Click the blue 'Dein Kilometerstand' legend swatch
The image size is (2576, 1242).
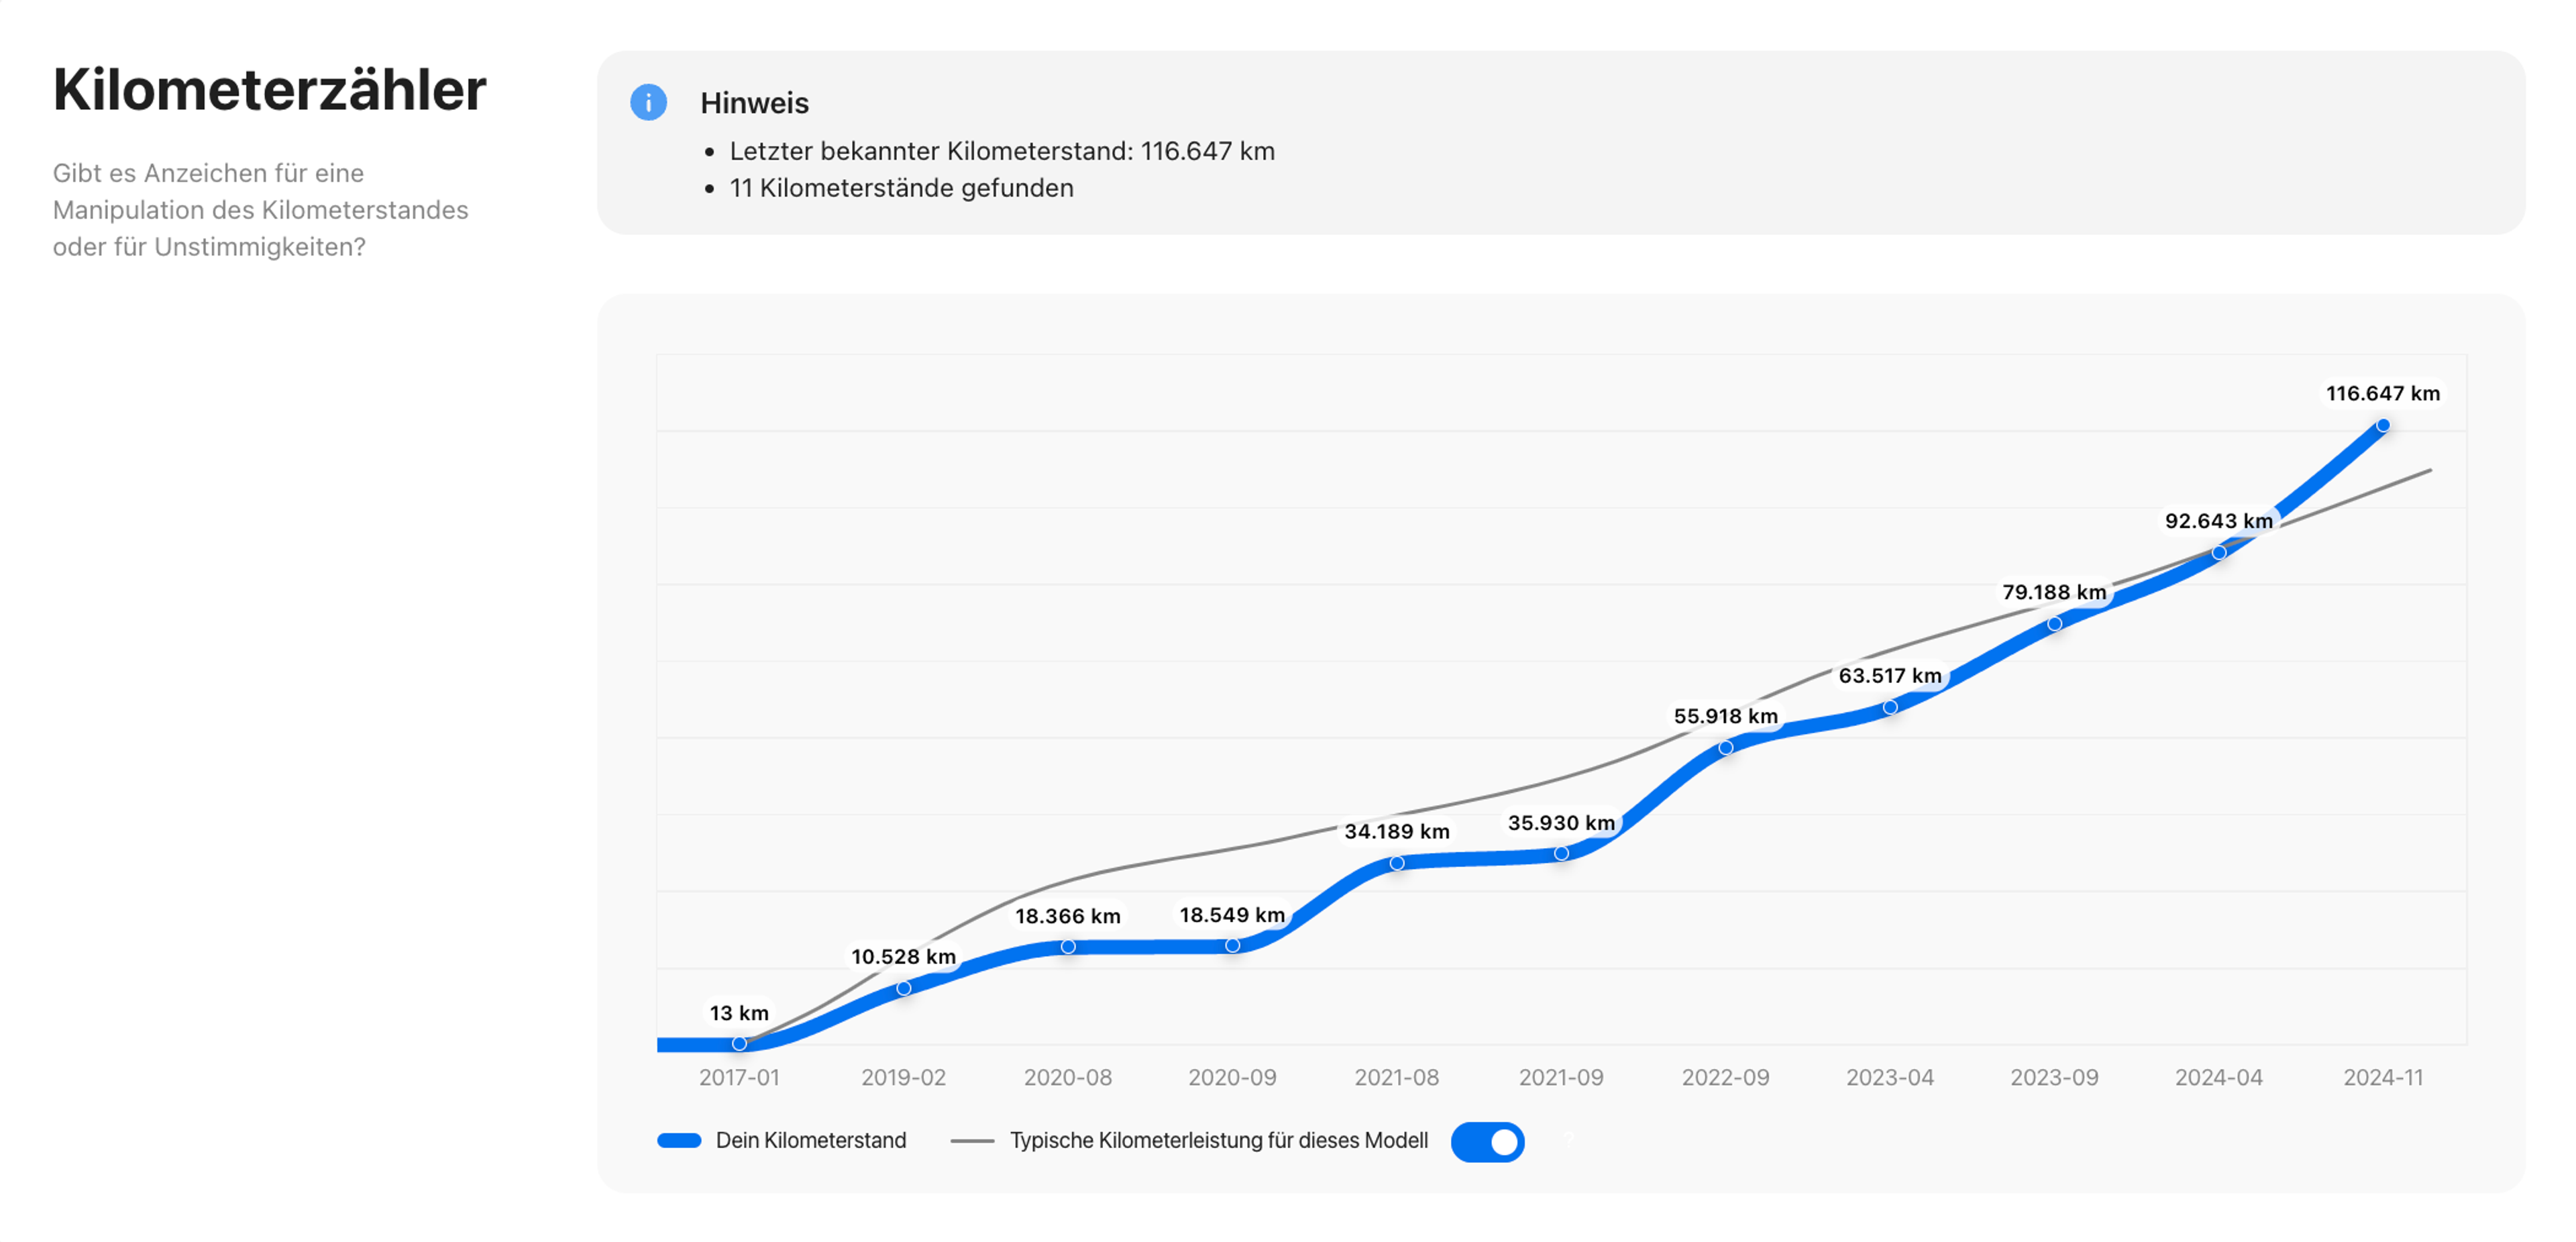[x=679, y=1141]
